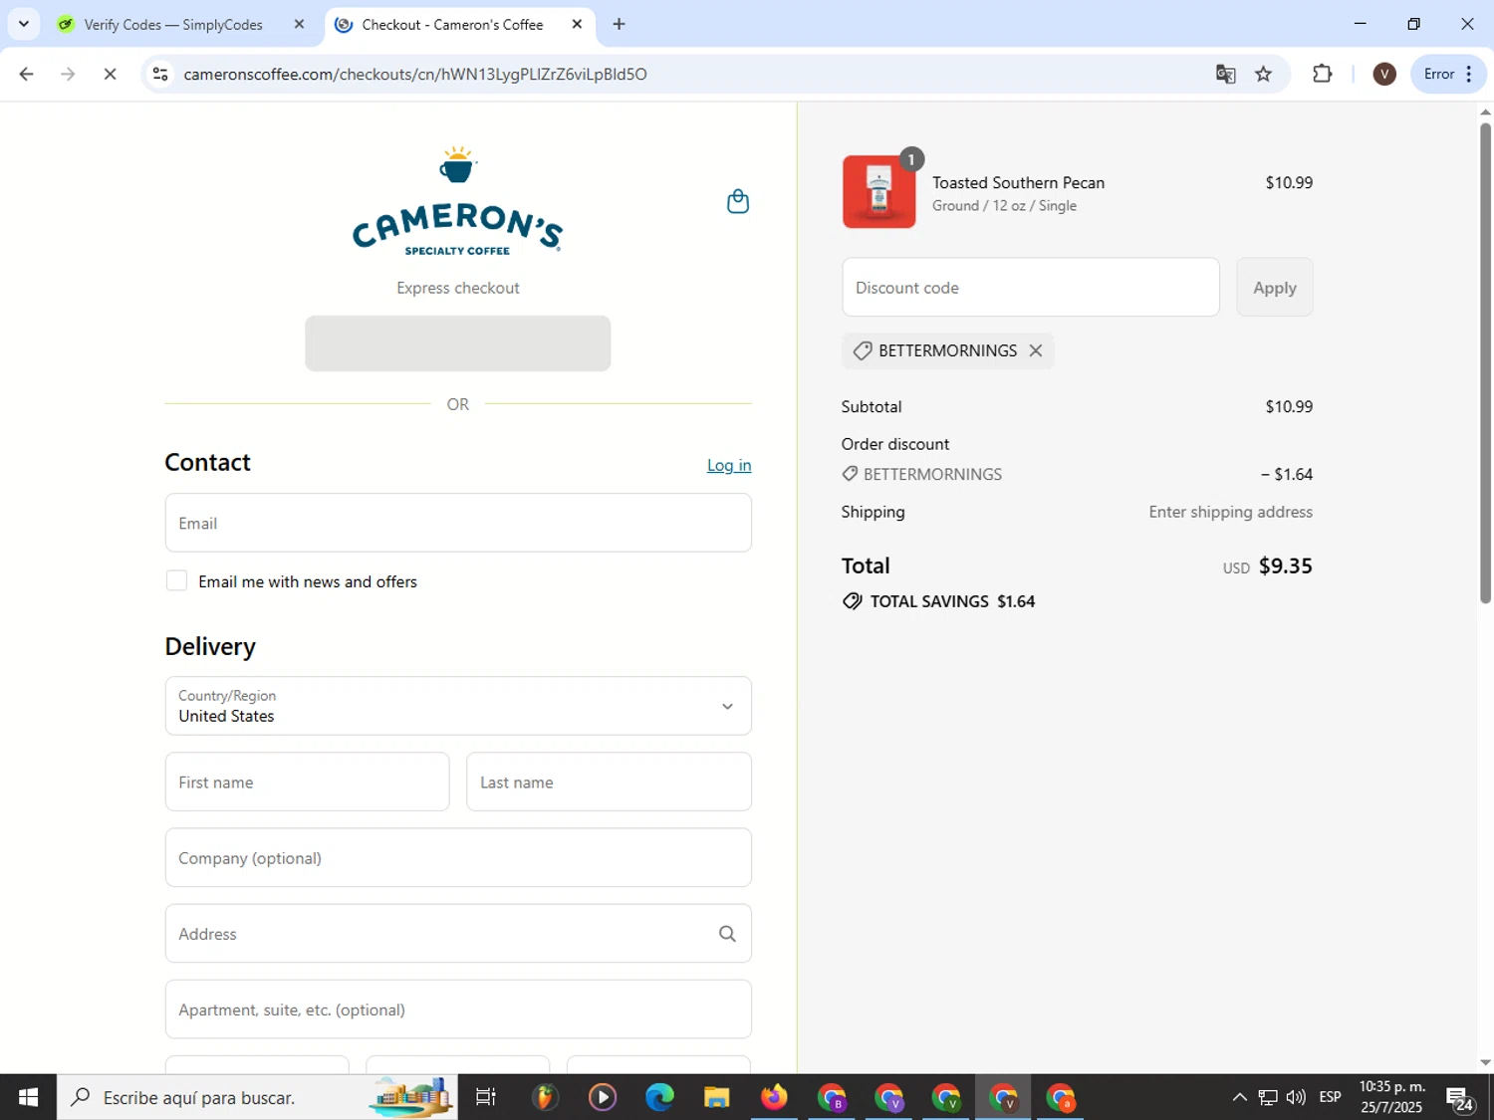The image size is (1494, 1120).
Task: Open the volume control in system tray
Action: tap(1296, 1097)
